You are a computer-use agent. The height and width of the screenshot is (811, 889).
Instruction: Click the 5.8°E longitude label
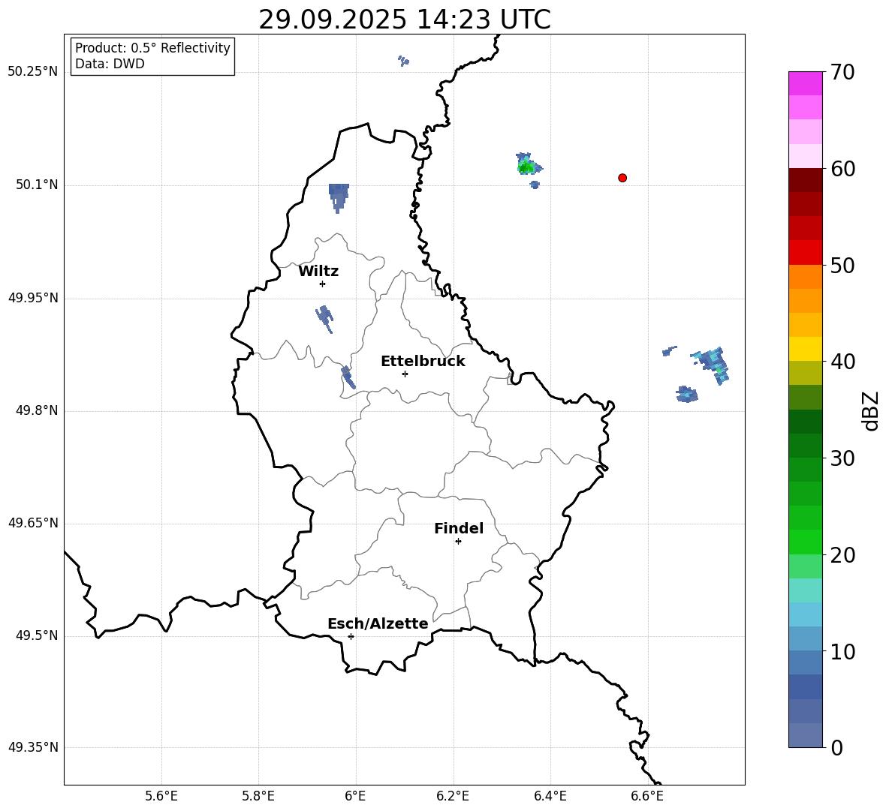coord(258,796)
